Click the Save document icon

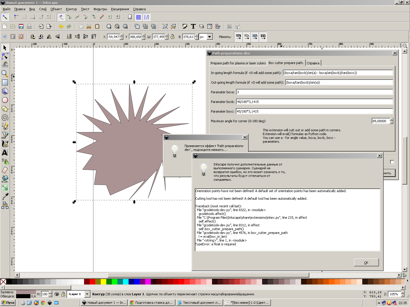point(21,26)
